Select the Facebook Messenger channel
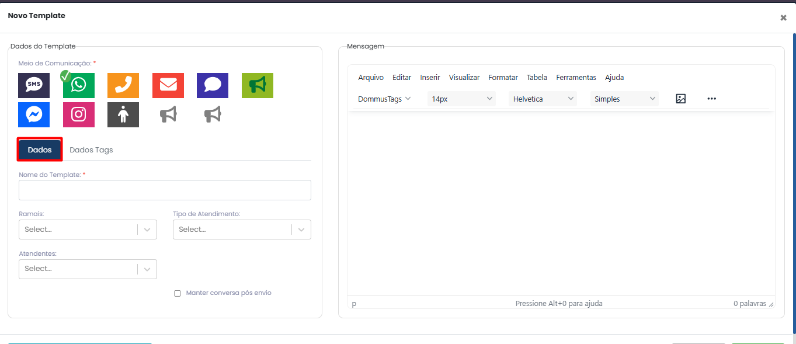796x344 pixels. (x=34, y=114)
